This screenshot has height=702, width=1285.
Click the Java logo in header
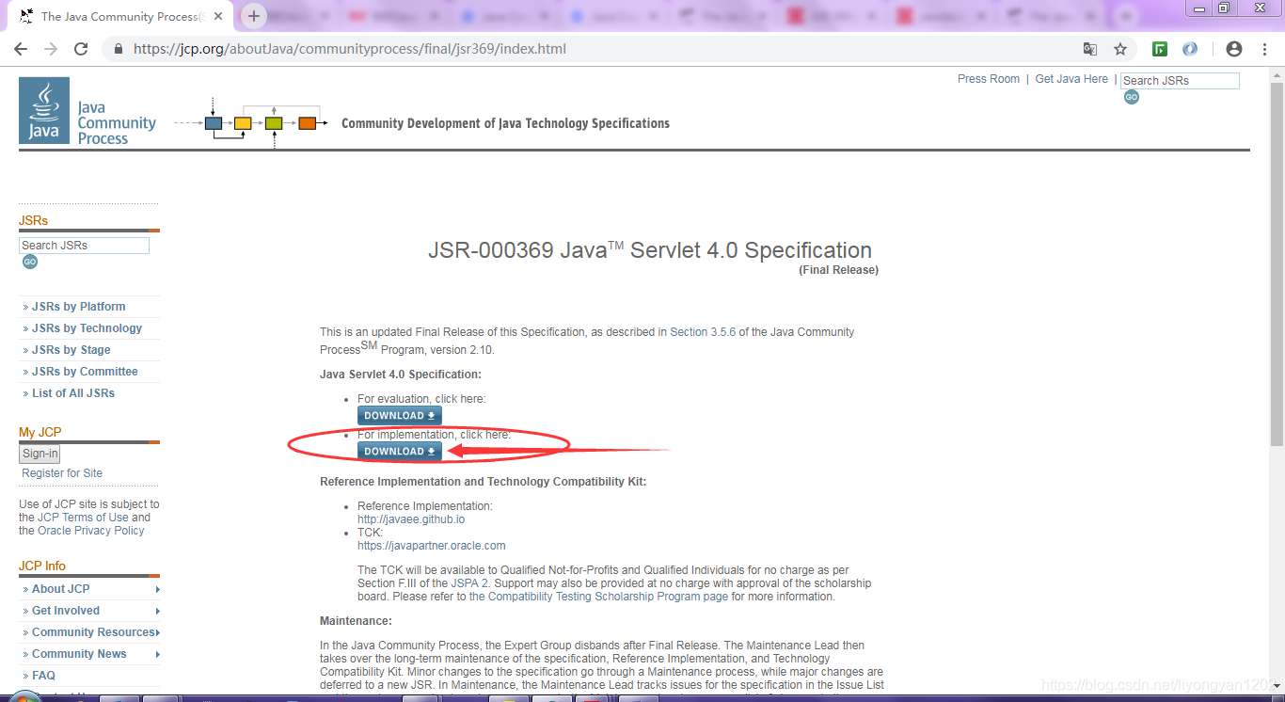pos(44,110)
